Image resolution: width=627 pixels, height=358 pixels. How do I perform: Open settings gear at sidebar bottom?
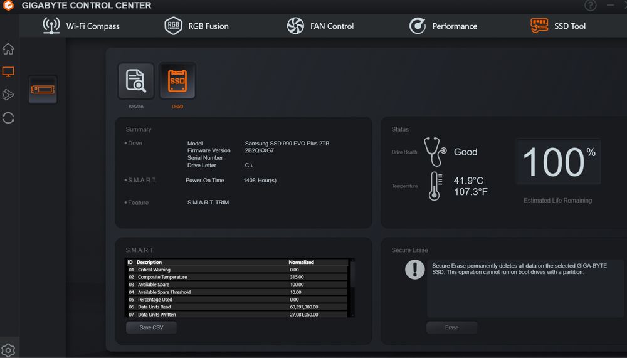pyautogui.click(x=8, y=350)
